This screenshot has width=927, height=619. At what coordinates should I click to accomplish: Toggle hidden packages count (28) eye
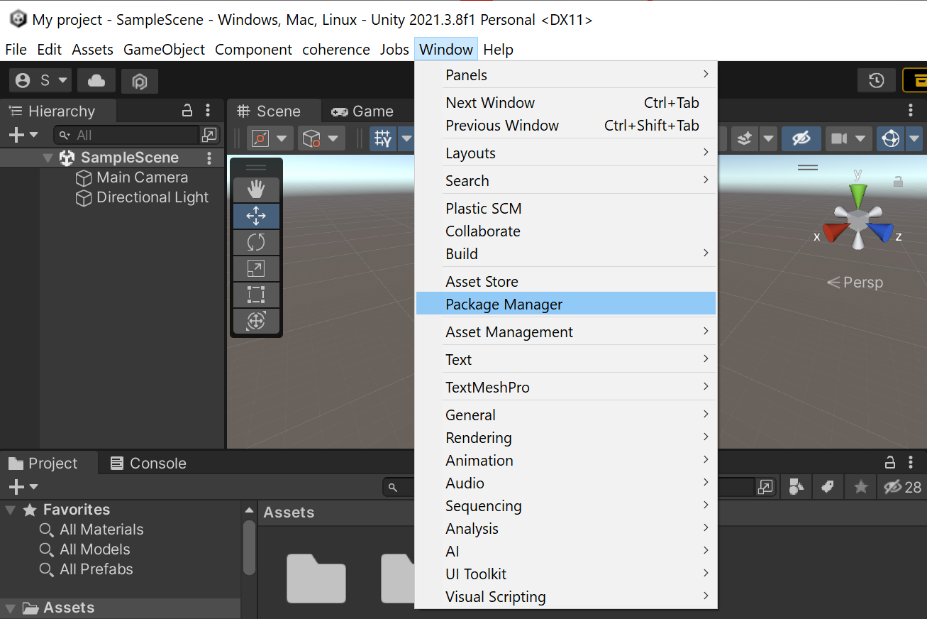pos(902,487)
